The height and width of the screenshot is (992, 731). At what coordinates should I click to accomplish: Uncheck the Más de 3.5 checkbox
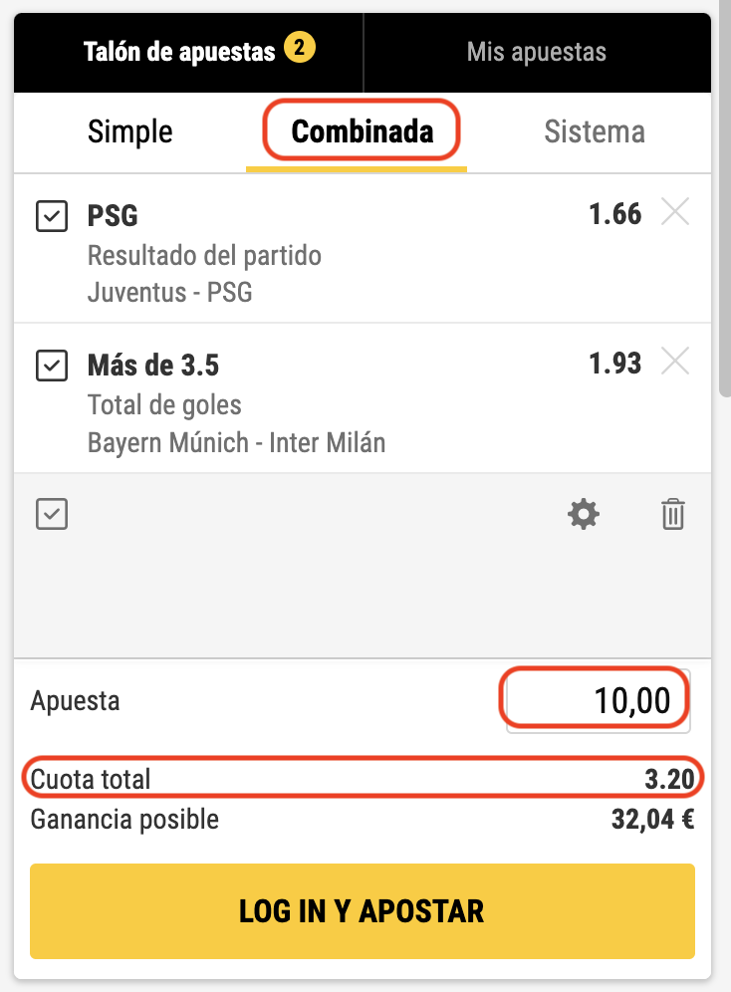(52, 366)
